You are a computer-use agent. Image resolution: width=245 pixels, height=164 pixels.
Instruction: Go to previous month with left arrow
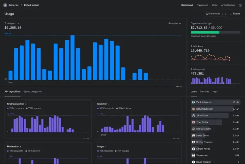(x=222, y=14)
